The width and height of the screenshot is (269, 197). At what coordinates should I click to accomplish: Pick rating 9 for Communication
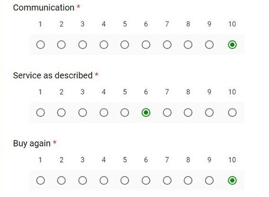[209, 45]
